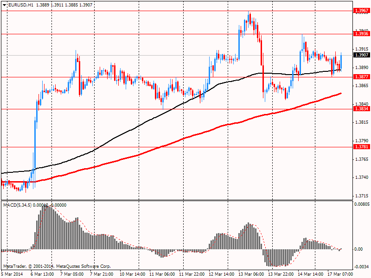Select the 1.3834 support level label

click(362, 109)
